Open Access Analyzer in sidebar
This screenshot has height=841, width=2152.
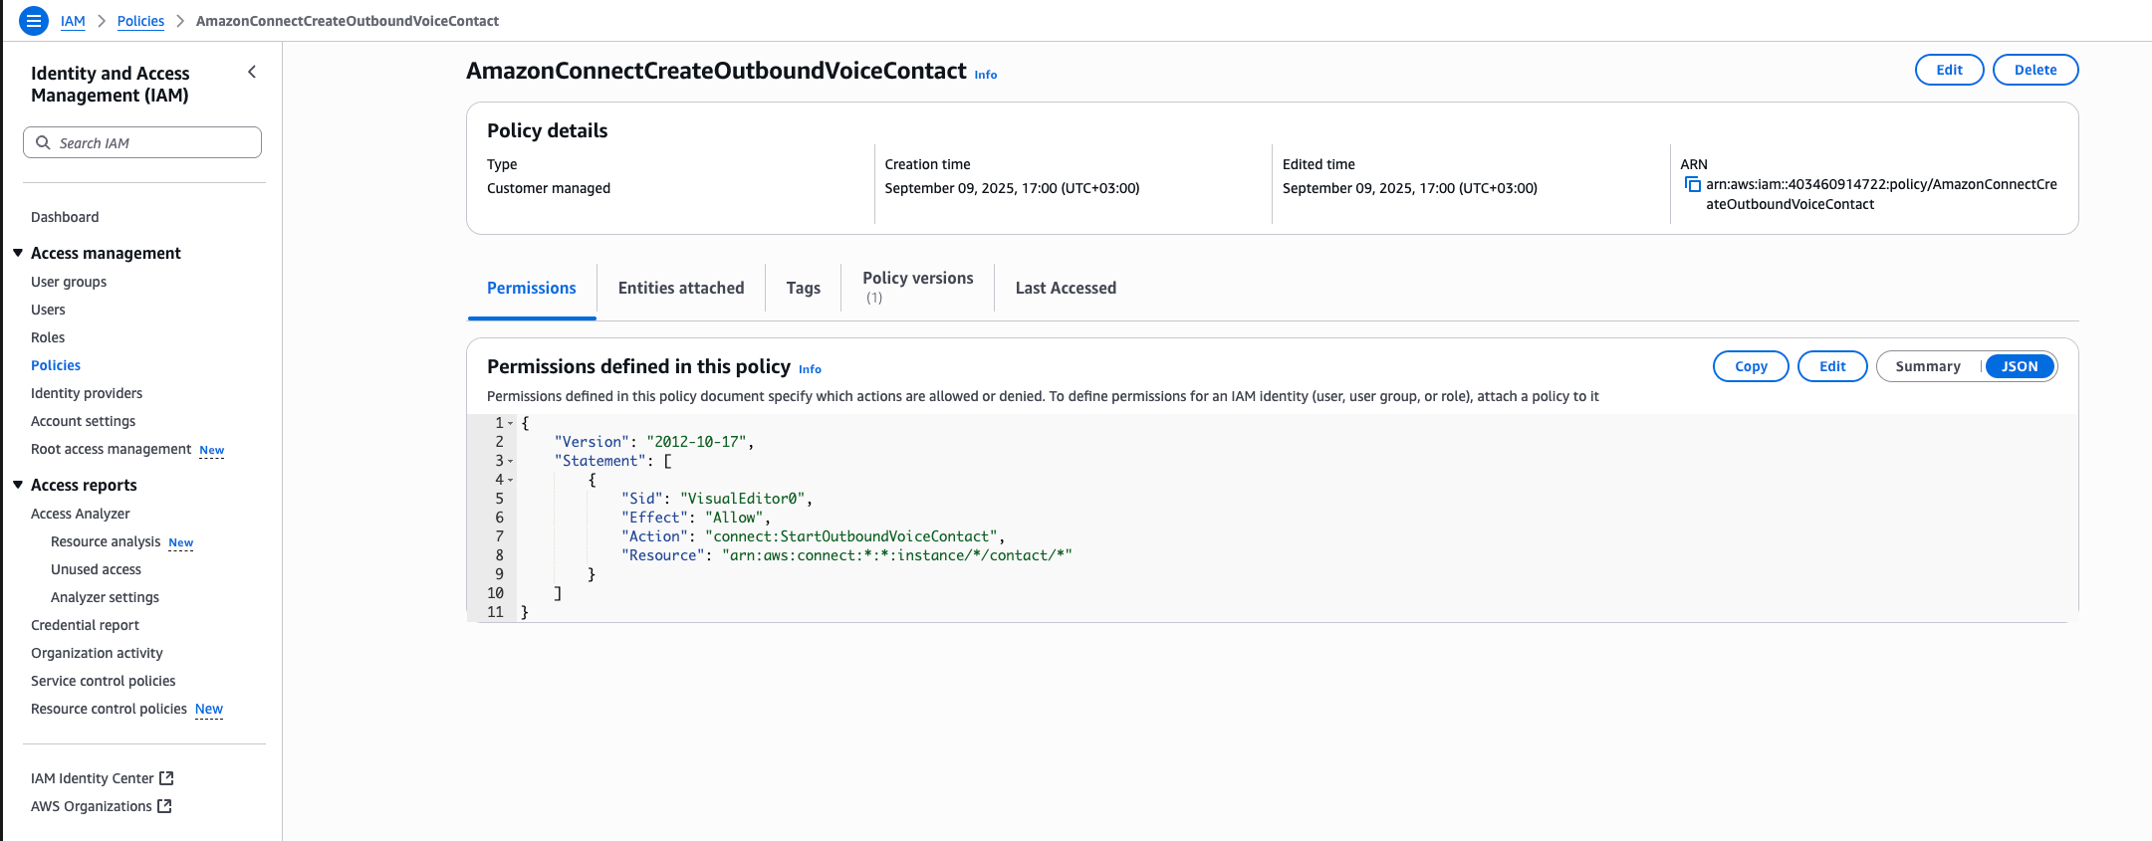[81, 514]
